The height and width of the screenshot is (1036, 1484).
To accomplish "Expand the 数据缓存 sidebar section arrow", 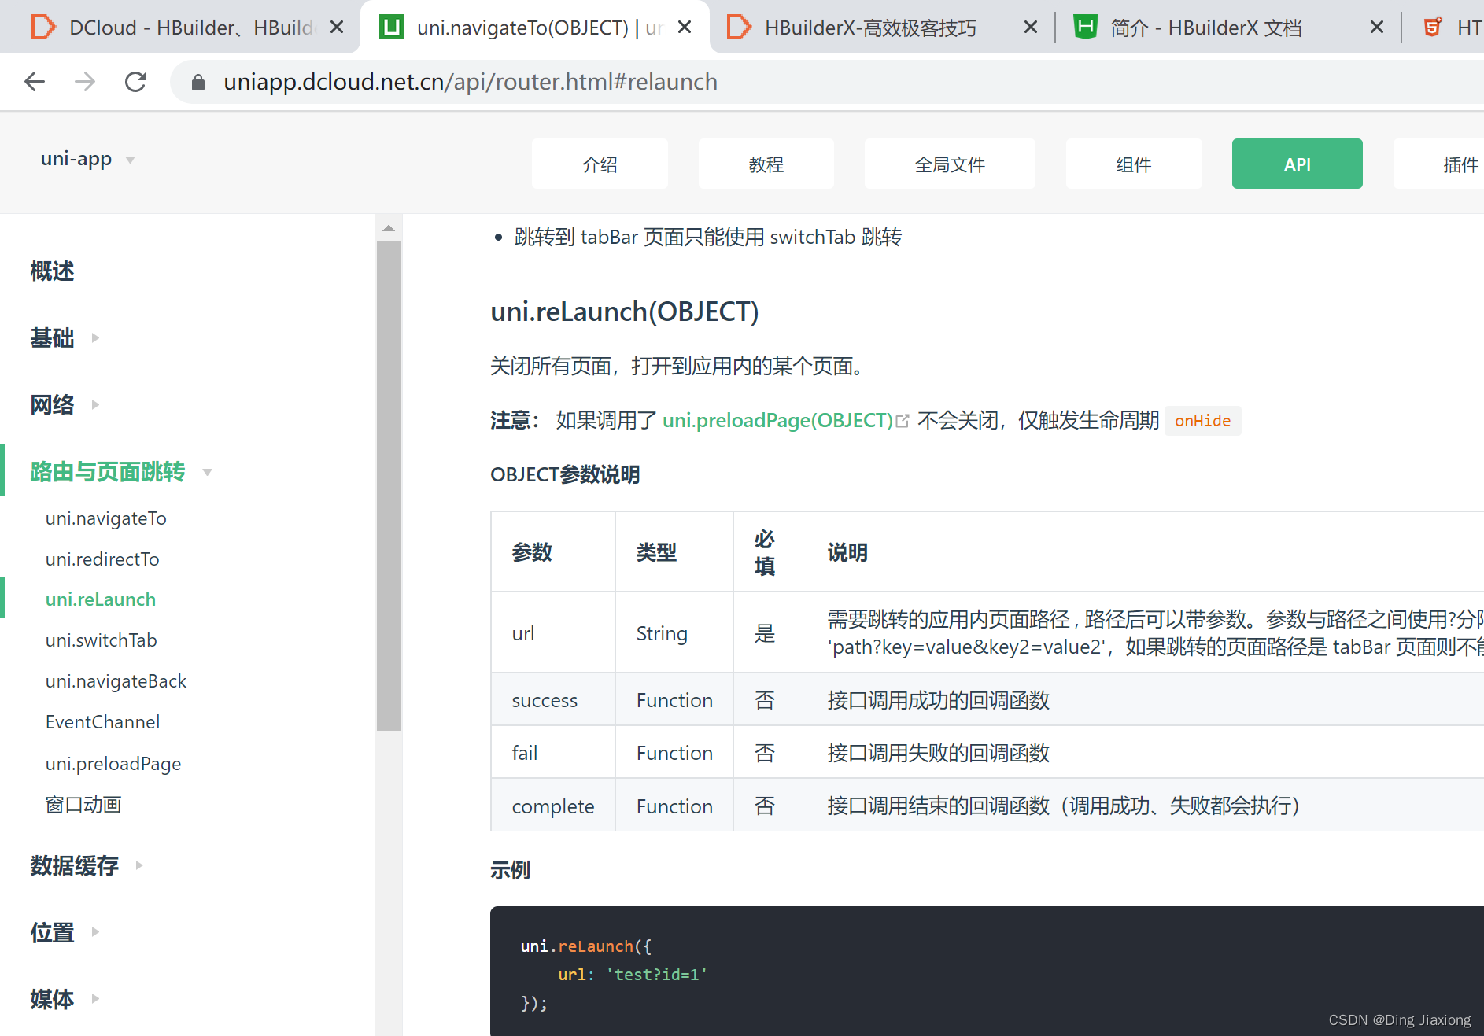I will pos(139,865).
